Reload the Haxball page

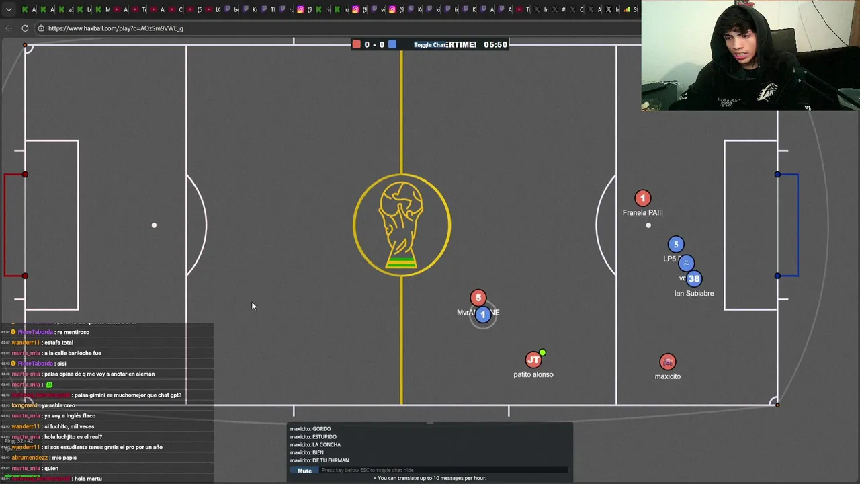pyautogui.click(x=25, y=28)
